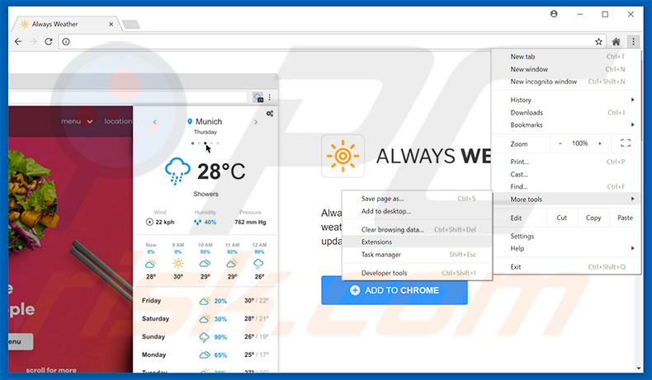This screenshot has height=380, width=652.
Task: Click the sunny icon for 9 AM forecast
Action: pyautogui.click(x=178, y=263)
